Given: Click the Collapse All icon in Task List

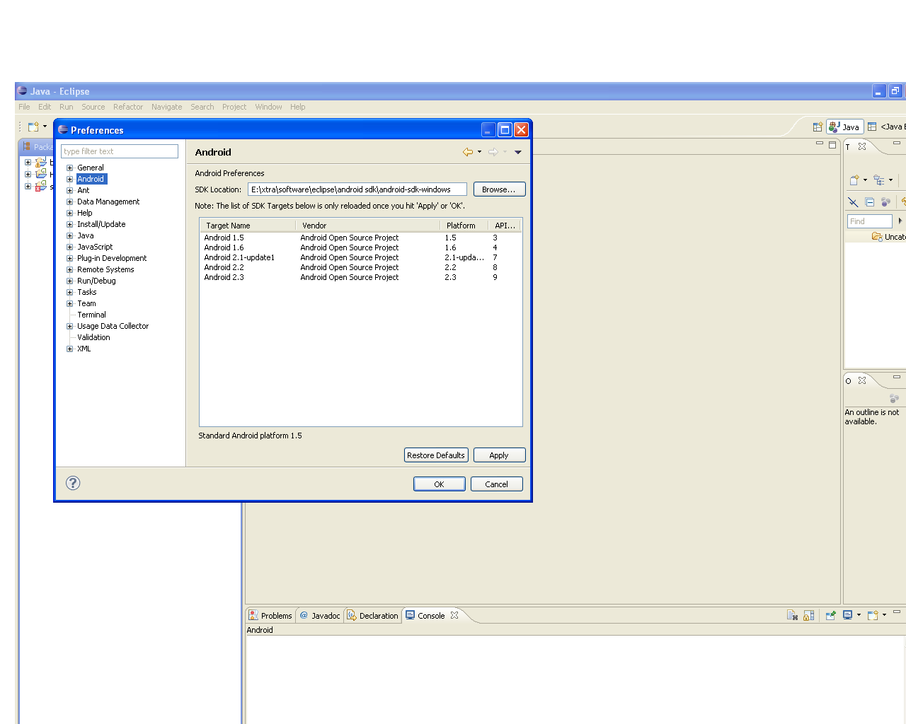Looking at the screenshot, I should 870,202.
